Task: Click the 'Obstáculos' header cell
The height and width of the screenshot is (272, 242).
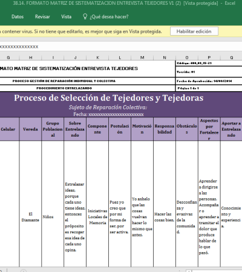Action: [x=187, y=129]
